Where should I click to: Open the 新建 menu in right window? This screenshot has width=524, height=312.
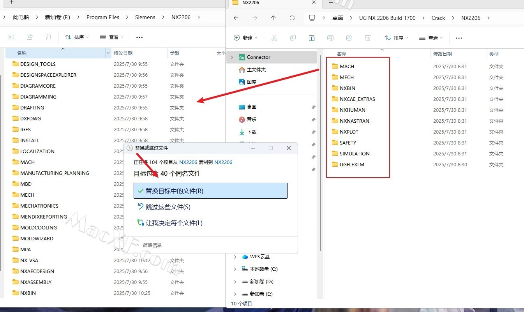coord(245,38)
